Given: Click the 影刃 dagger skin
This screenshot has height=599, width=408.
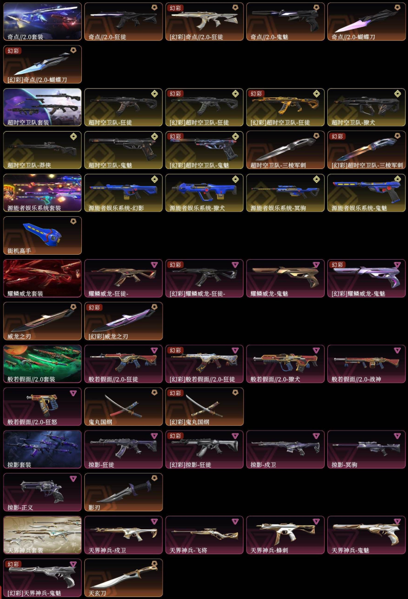Looking at the screenshot, I should 123,492.
